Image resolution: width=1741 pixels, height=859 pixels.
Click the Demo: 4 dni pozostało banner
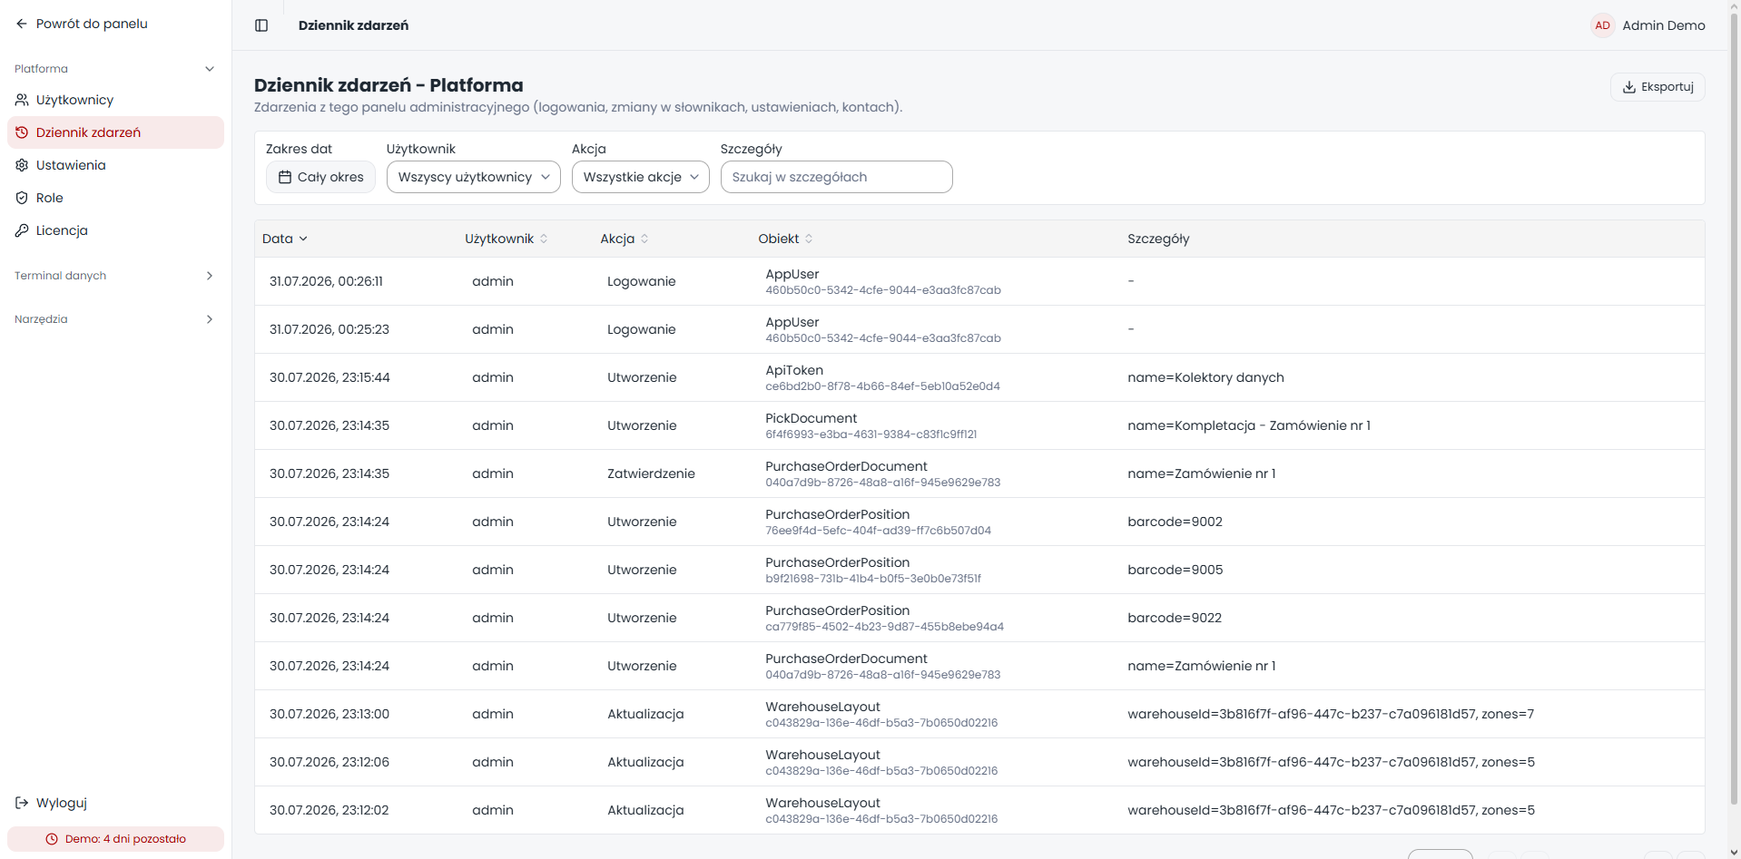(x=115, y=839)
